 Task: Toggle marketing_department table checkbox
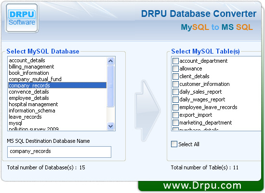[x=175, y=123]
